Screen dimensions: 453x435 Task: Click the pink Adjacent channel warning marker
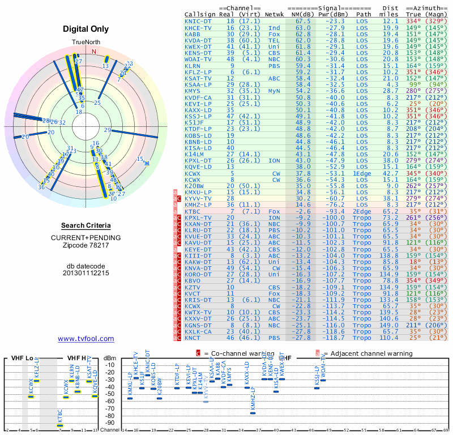318,353
